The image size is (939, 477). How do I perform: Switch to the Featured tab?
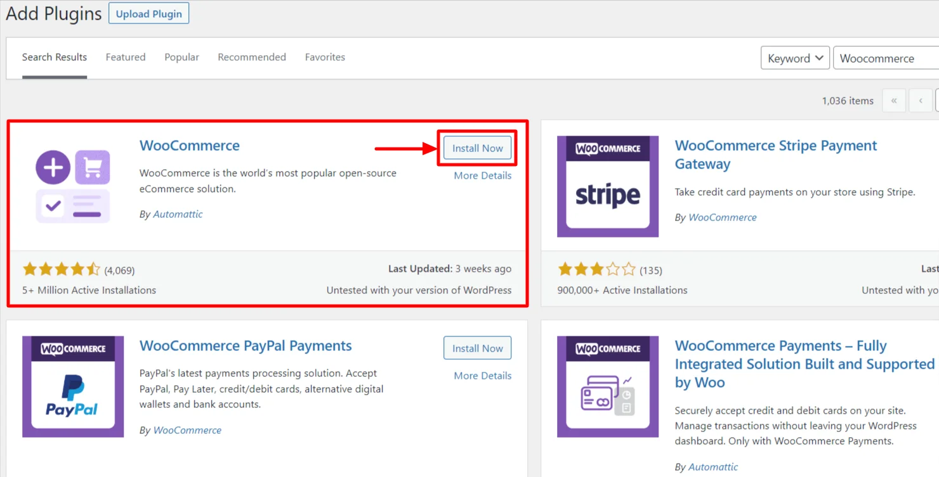(126, 57)
